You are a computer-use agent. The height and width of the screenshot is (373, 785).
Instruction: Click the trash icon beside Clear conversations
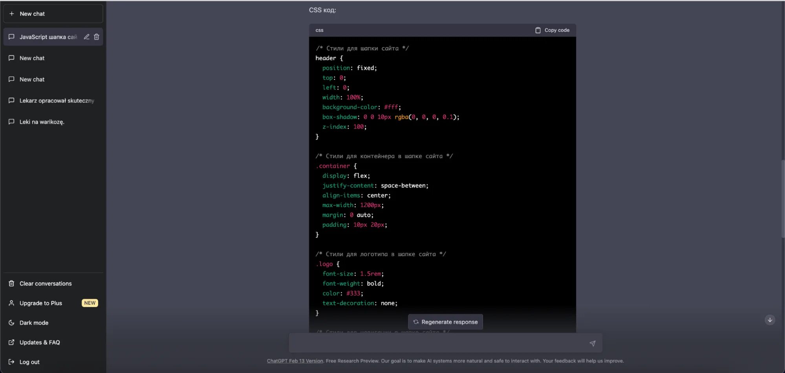pyautogui.click(x=12, y=284)
